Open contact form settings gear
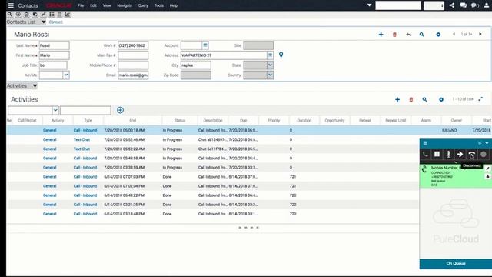The height and width of the screenshot is (277, 492). (x=438, y=34)
